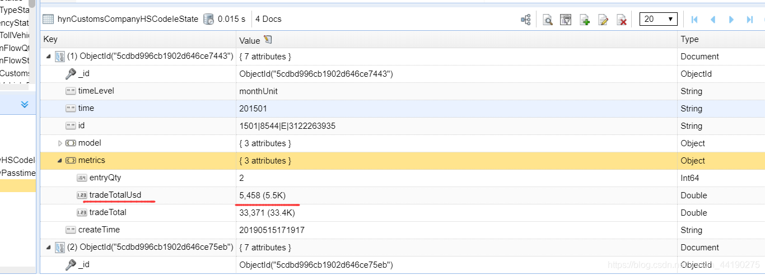
Task: Click the i64 type icon beside entryQty
Action: point(82,178)
